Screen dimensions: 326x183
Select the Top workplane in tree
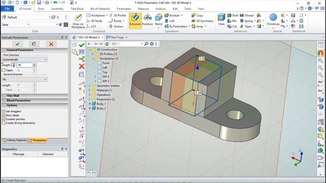pos(105,72)
